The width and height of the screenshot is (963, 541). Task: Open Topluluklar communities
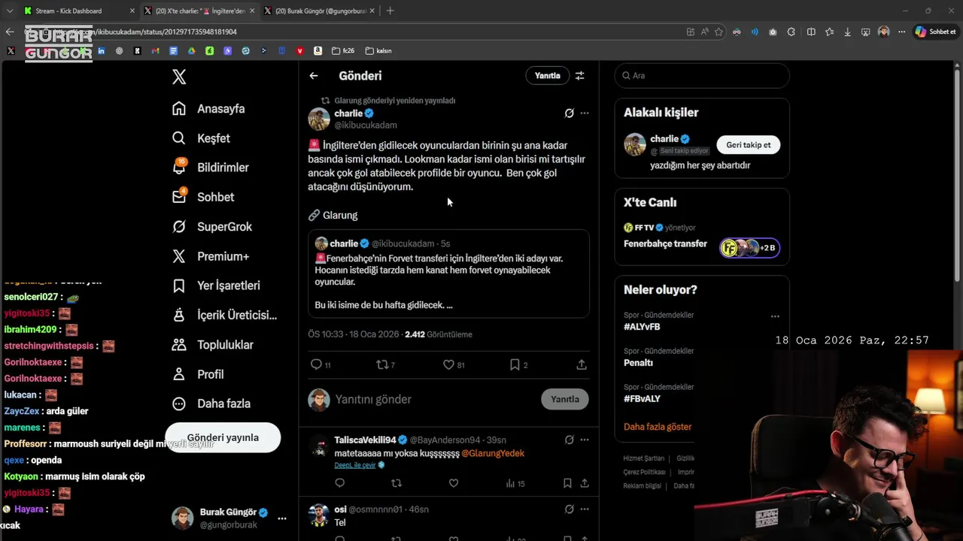(x=212, y=345)
